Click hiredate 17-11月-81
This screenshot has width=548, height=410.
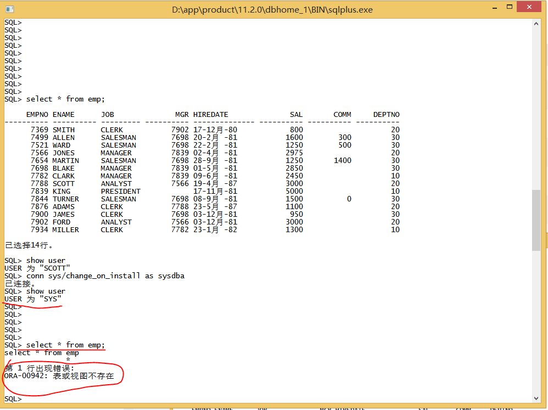[x=215, y=192]
